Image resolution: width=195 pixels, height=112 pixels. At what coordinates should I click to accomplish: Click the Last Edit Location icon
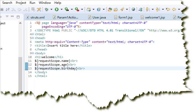click(168, 9)
